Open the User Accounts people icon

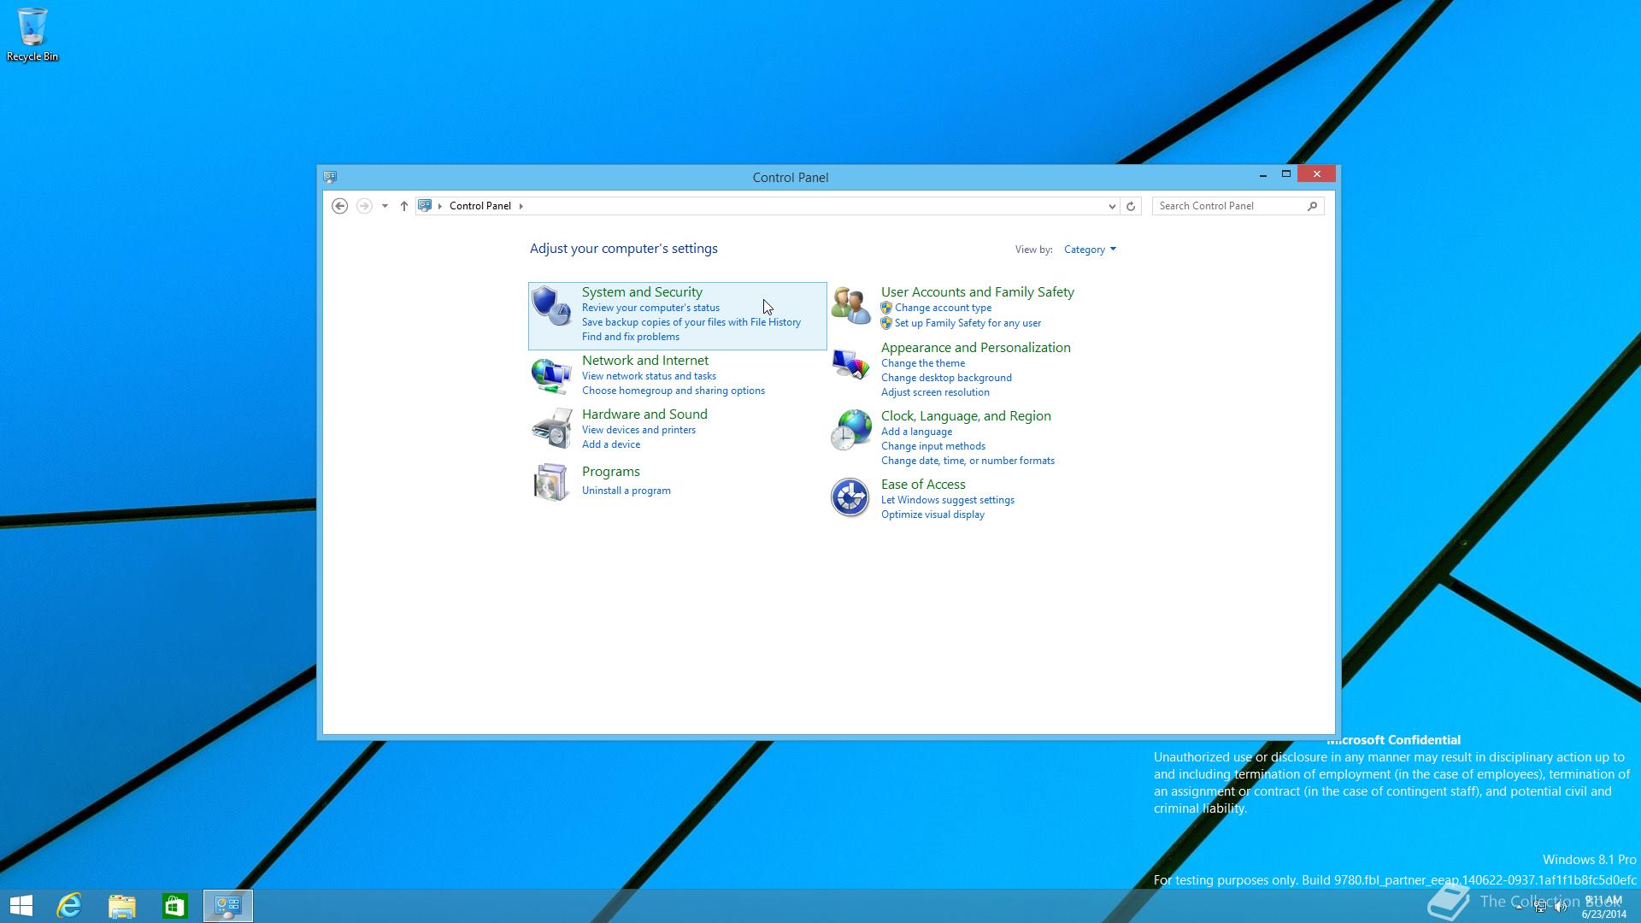click(x=850, y=306)
